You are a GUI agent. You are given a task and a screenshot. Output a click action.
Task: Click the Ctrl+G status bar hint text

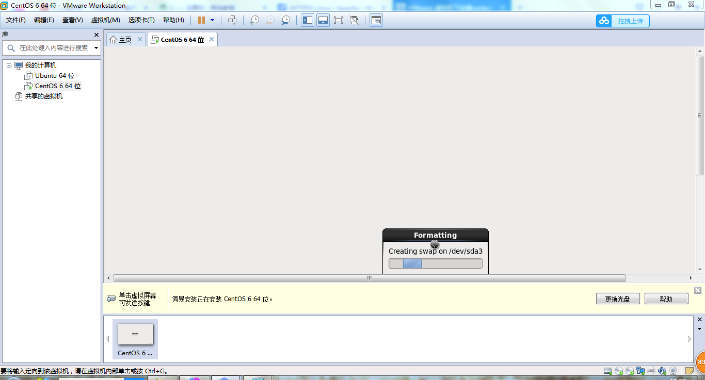coord(84,371)
